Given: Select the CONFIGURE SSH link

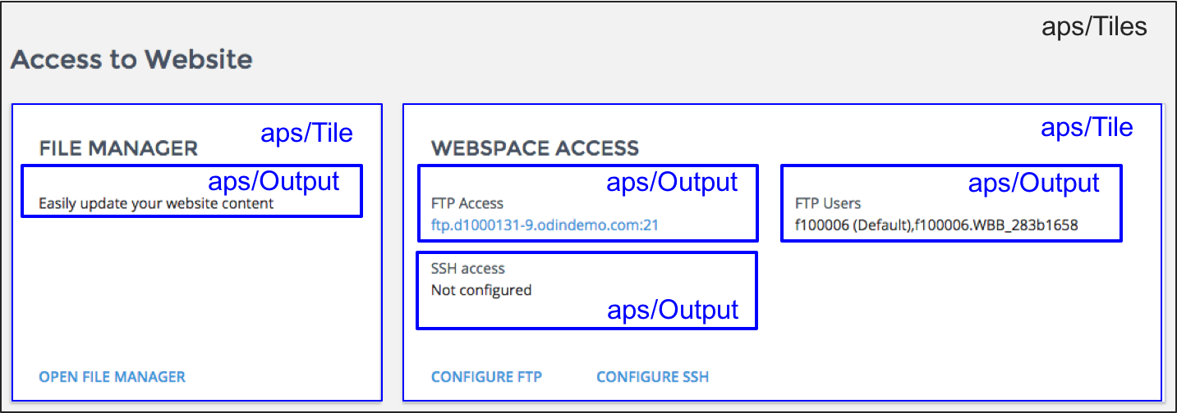Looking at the screenshot, I should coord(652,377).
